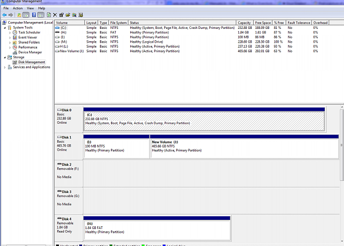Click the Properties toolbar icon
This screenshot has height=246, width=344.
point(61,15)
